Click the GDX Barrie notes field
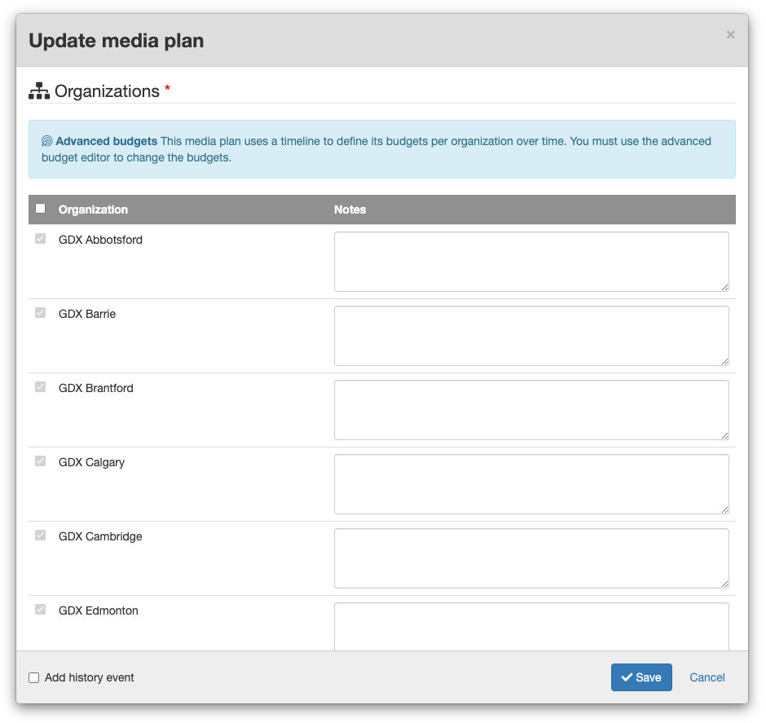The width and height of the screenshot is (766, 723). [531, 336]
